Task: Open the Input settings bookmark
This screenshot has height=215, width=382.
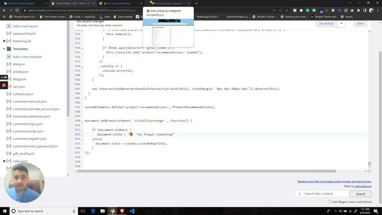Action: pyautogui.click(x=124, y=17)
